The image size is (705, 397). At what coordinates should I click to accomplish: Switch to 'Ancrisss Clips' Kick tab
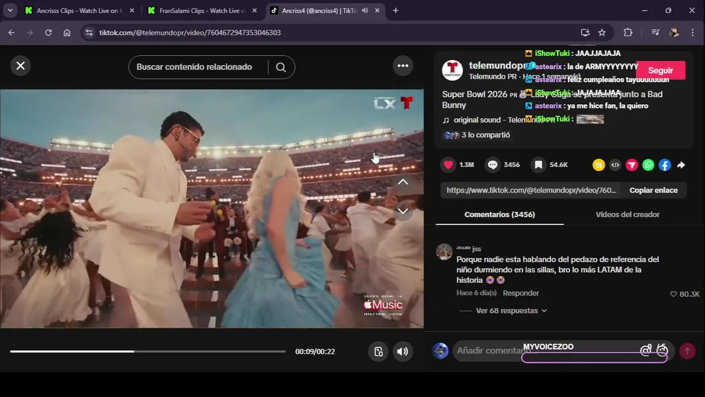(78, 10)
